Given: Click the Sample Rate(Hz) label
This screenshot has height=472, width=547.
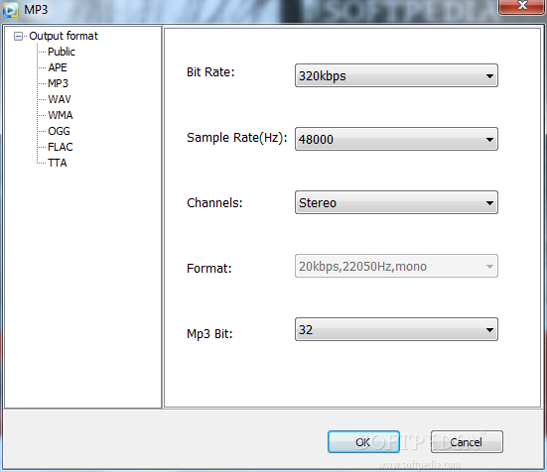Looking at the screenshot, I should 237,138.
